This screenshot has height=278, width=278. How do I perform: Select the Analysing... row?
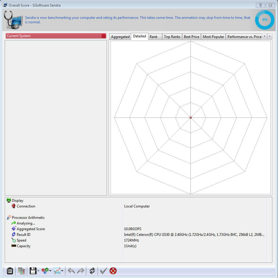point(26,223)
